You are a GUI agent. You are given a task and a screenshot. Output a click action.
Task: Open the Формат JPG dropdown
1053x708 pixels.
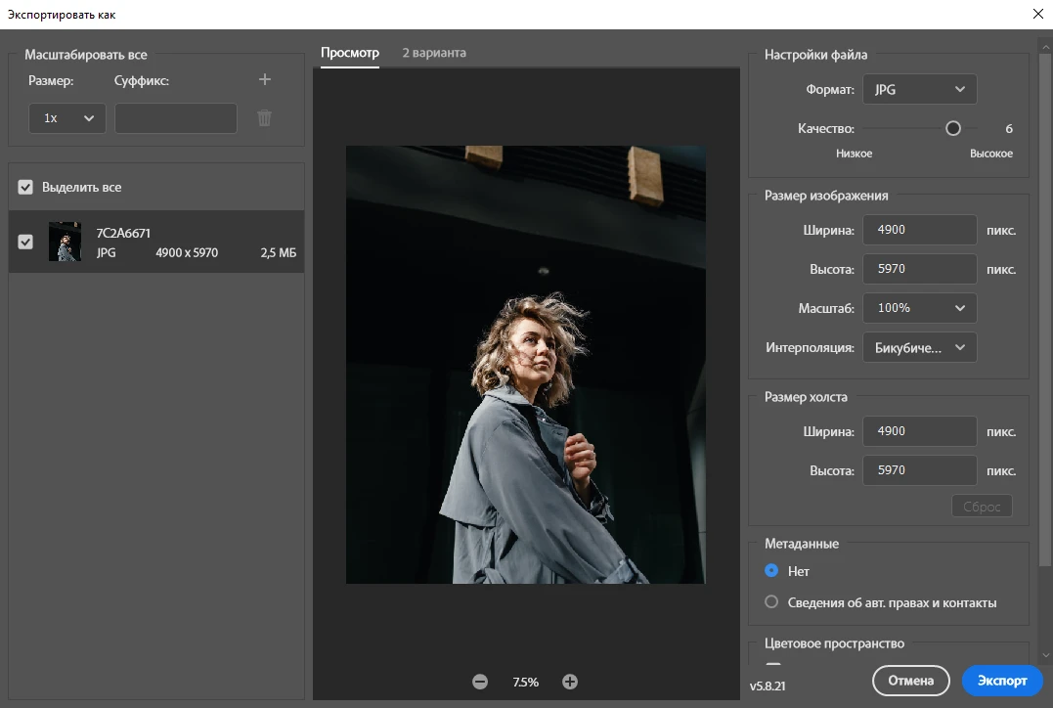[919, 89]
